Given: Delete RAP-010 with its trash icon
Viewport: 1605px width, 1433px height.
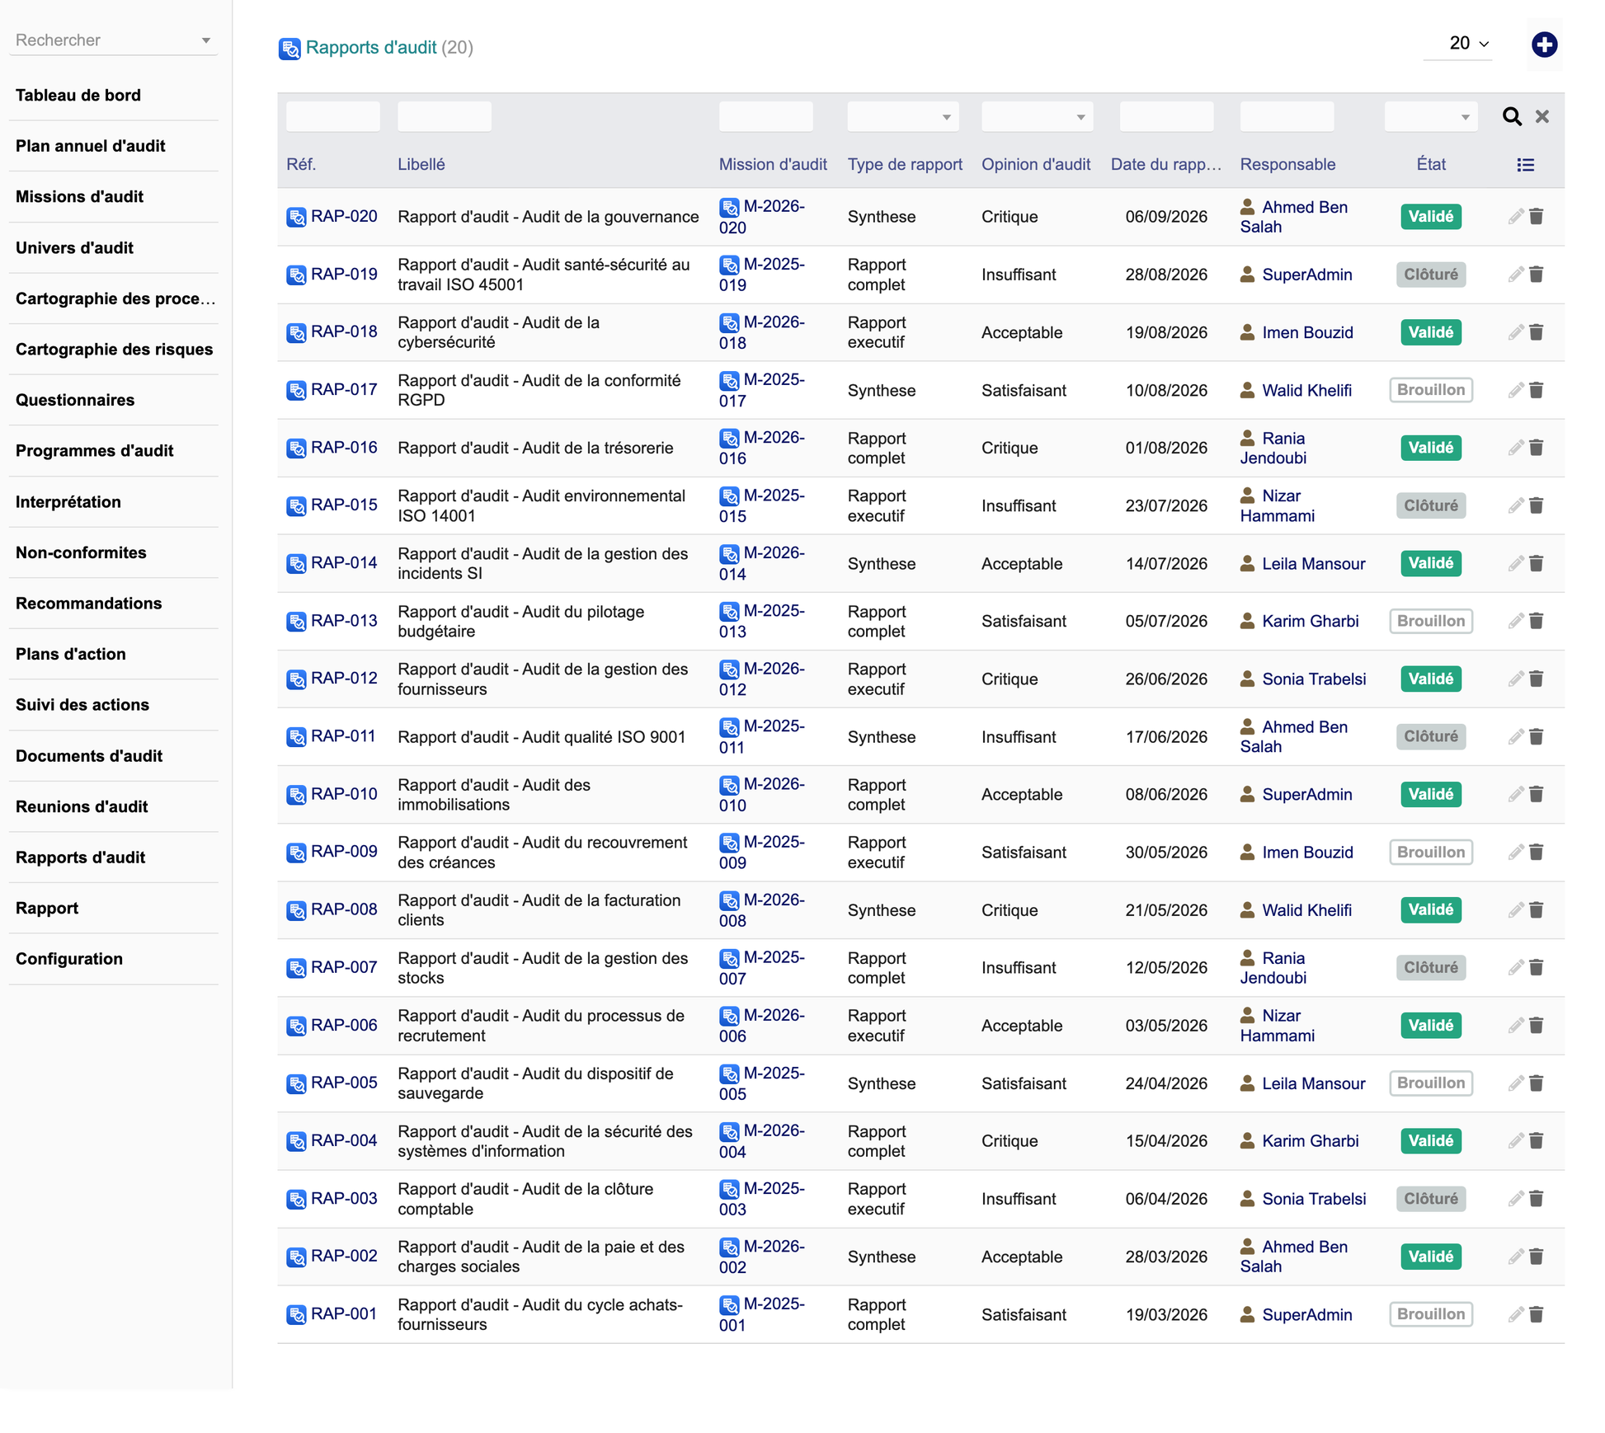Looking at the screenshot, I should [1536, 794].
